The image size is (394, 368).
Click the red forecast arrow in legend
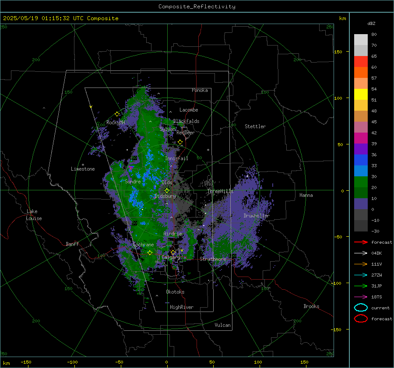coord(361,242)
